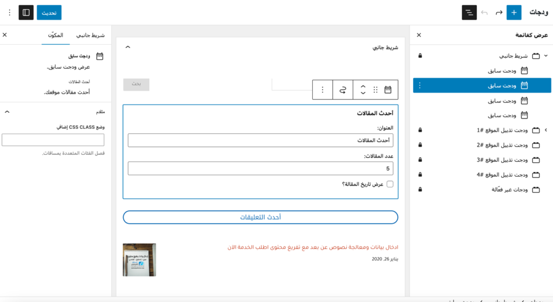Viewport: 553px width, 302px height.
Task: Select ودجت تذييل الموقع #3 in list
Action: pyautogui.click(x=482, y=160)
